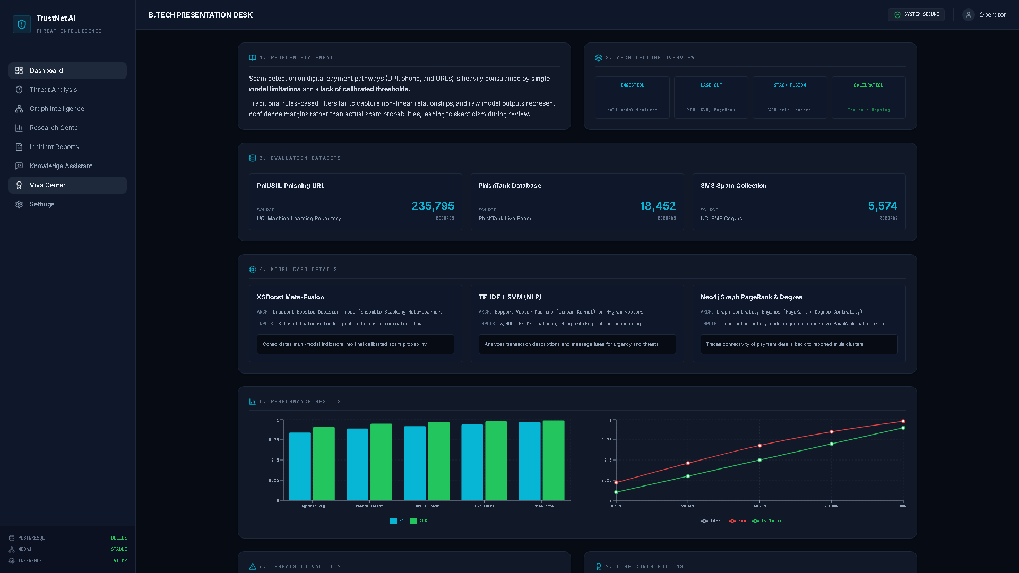
Task: Click the Threat Analysis shield icon
Action: (x=19, y=90)
